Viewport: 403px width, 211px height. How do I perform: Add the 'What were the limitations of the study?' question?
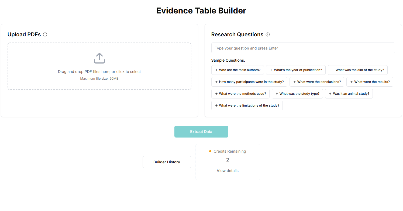point(247,105)
